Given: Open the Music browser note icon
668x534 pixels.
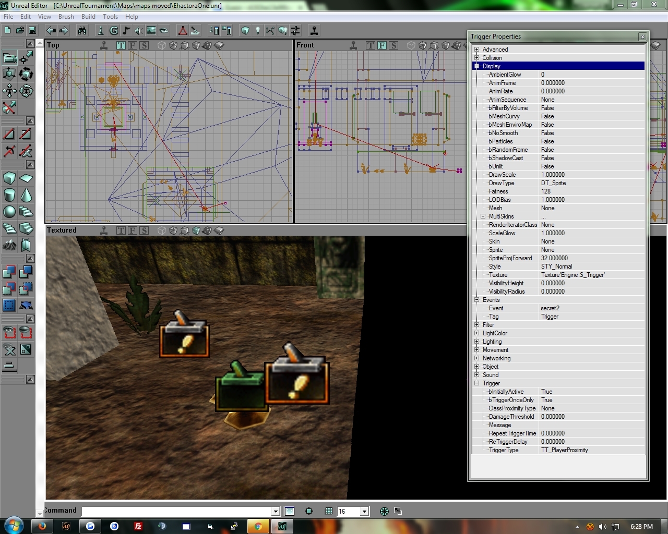Looking at the screenshot, I should coord(126,30).
